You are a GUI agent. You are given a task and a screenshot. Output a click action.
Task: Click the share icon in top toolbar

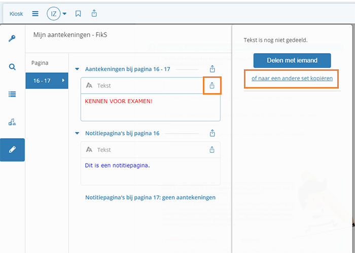click(94, 13)
